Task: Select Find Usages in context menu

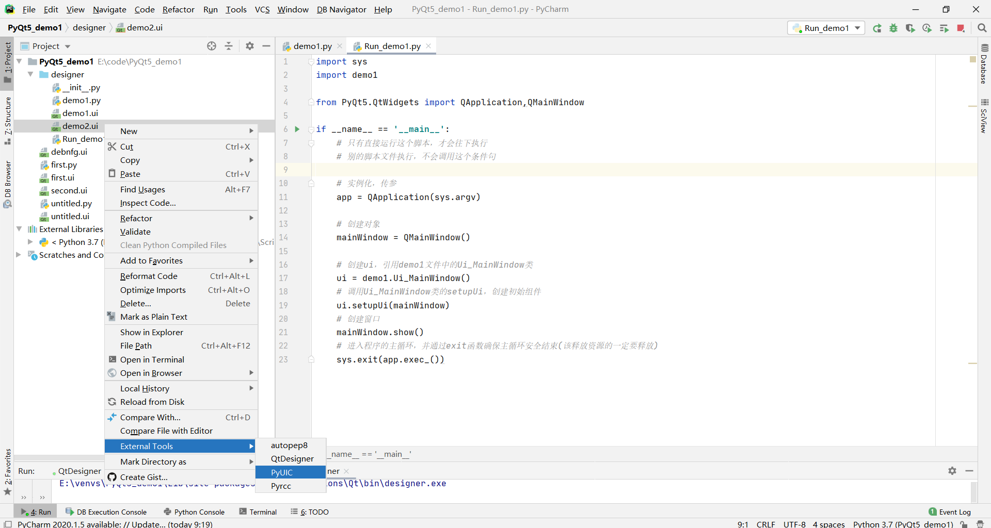Action: pyautogui.click(x=181, y=189)
